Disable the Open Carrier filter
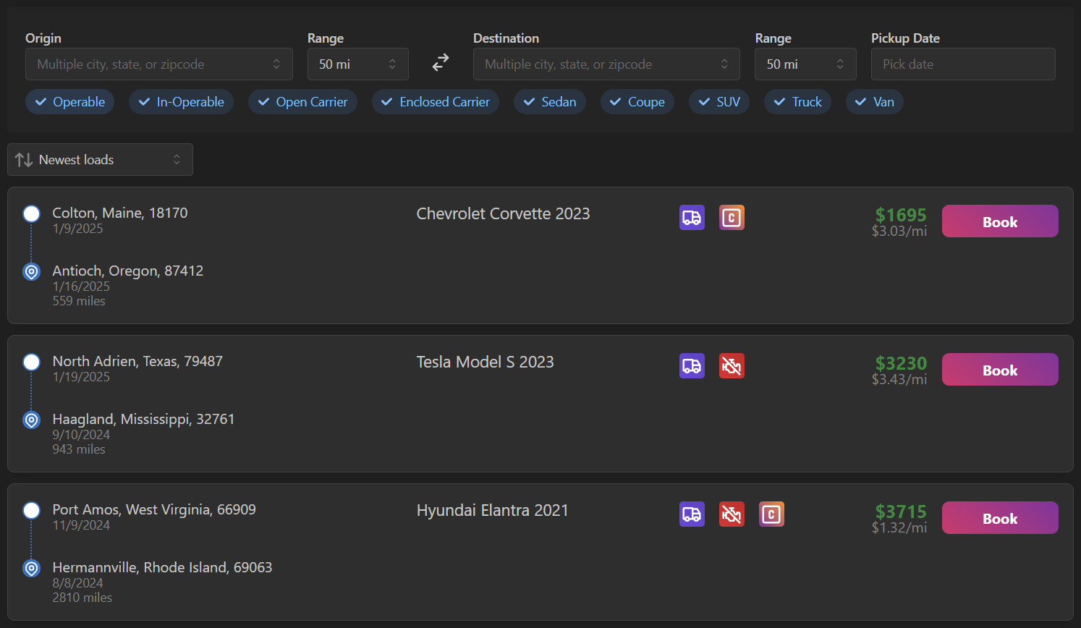Image resolution: width=1081 pixels, height=628 pixels. coord(302,102)
